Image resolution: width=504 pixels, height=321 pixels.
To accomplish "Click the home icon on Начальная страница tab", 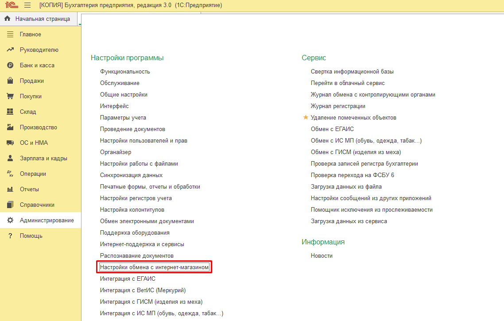I will tap(8, 19).
